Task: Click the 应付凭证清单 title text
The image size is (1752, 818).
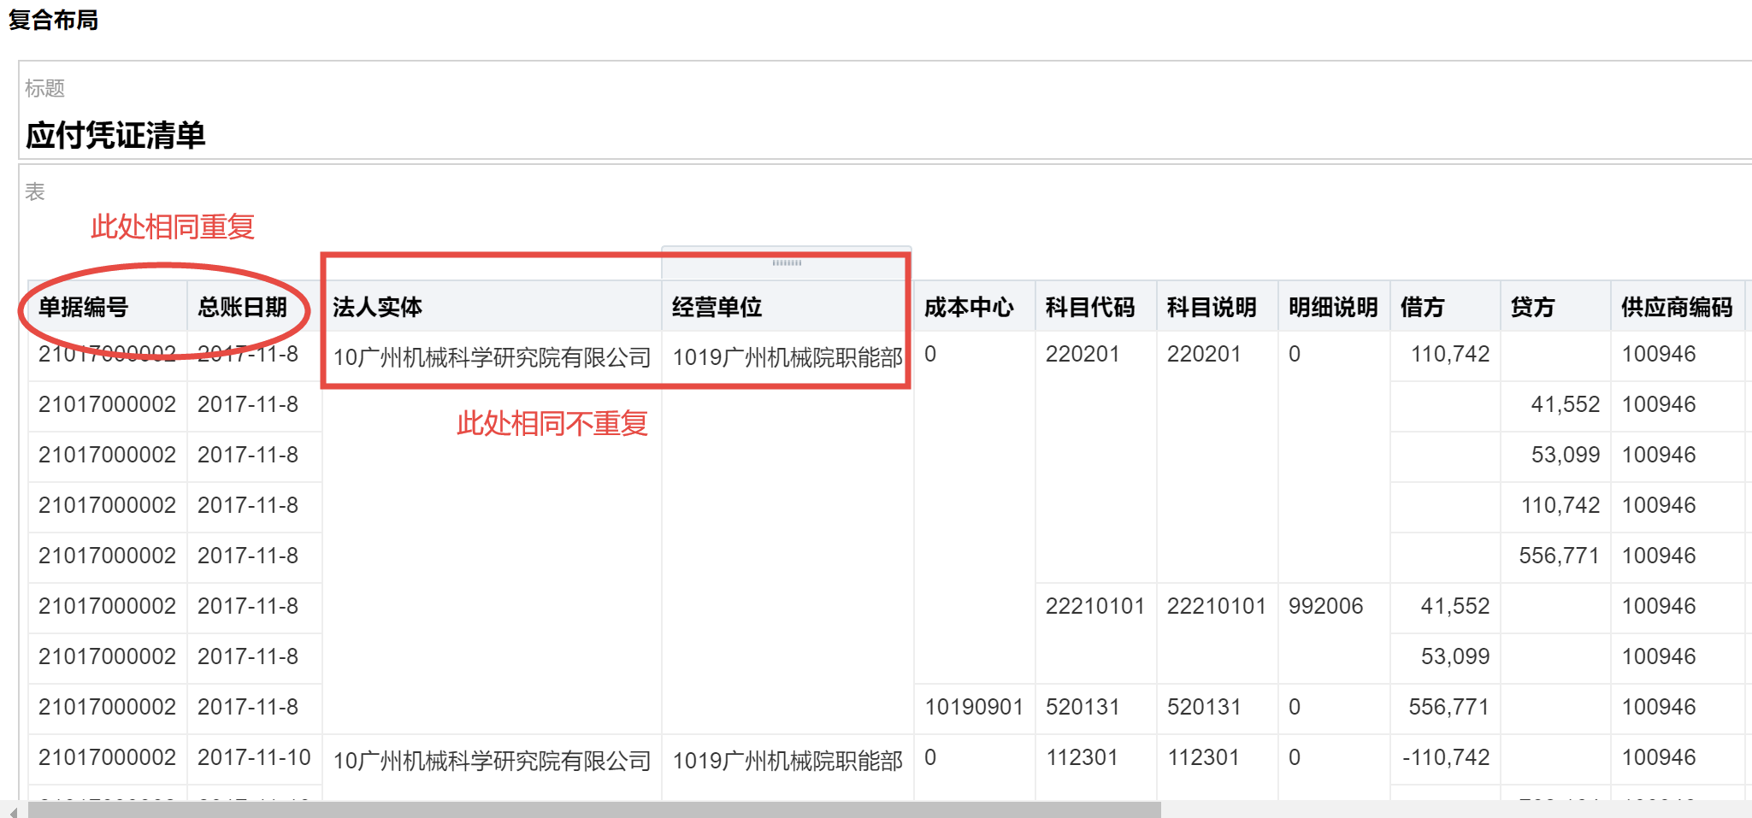Action: 115,135
